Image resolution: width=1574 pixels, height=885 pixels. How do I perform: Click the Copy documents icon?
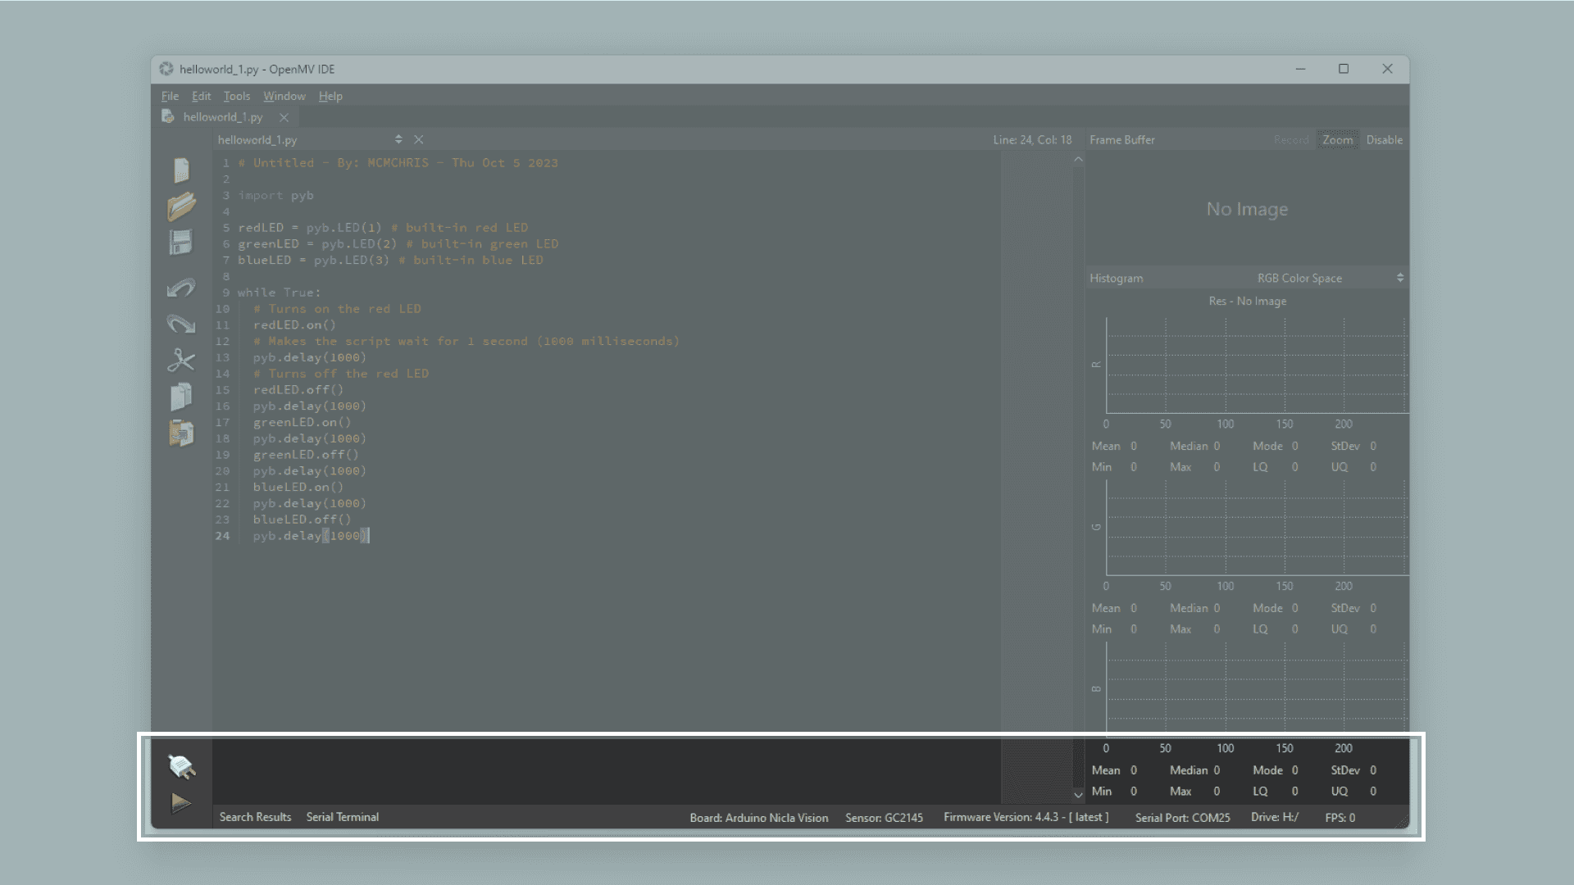tap(181, 397)
